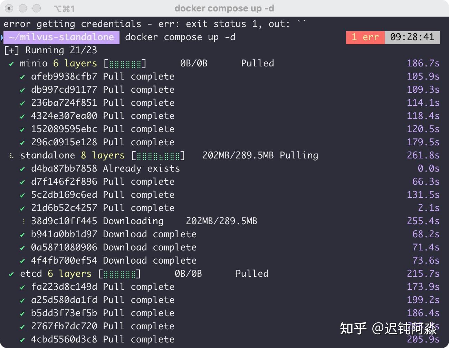The height and width of the screenshot is (348, 449).
Task: Click the green checkmark beside minio
Action: [11, 64]
